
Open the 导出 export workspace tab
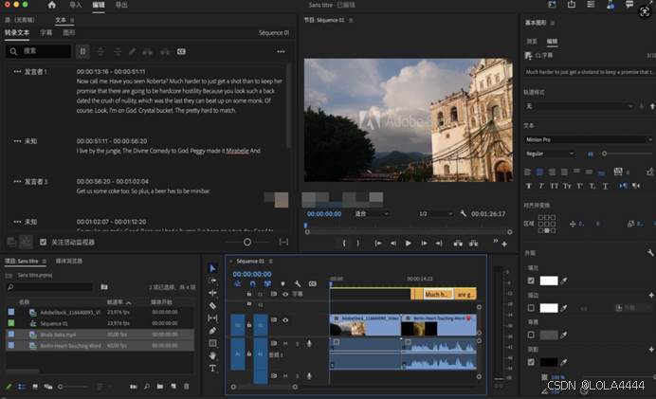click(121, 5)
